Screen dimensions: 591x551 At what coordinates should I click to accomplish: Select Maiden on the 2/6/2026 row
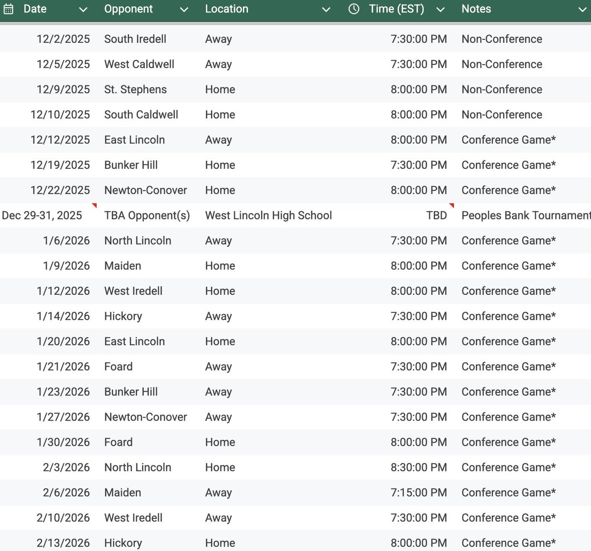tap(123, 492)
